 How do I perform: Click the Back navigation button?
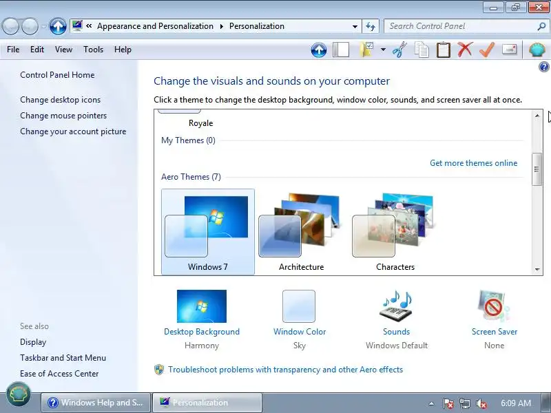coord(10,26)
